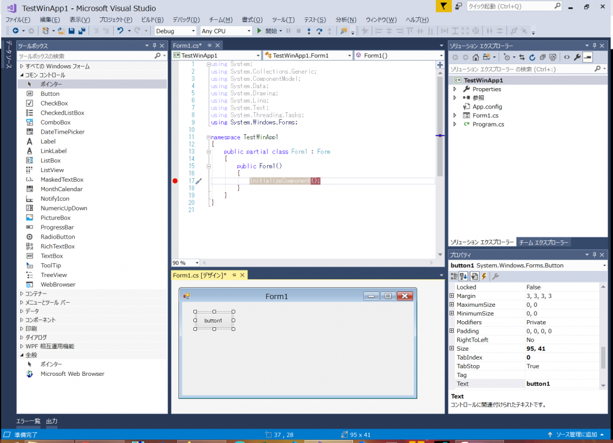This screenshot has width=613, height=443.
Task: Save the current file with the single-disk icon
Action: [x=72, y=31]
